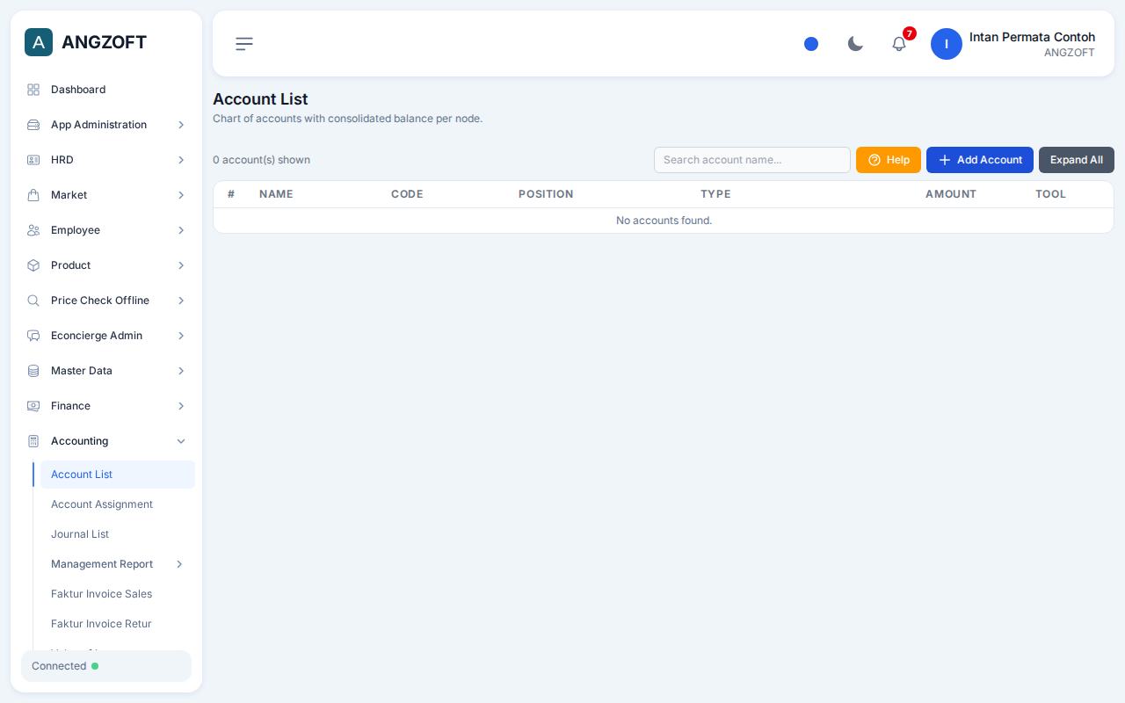Expand Product menu chevron
Image resolution: width=1125 pixels, height=703 pixels.
181,265
